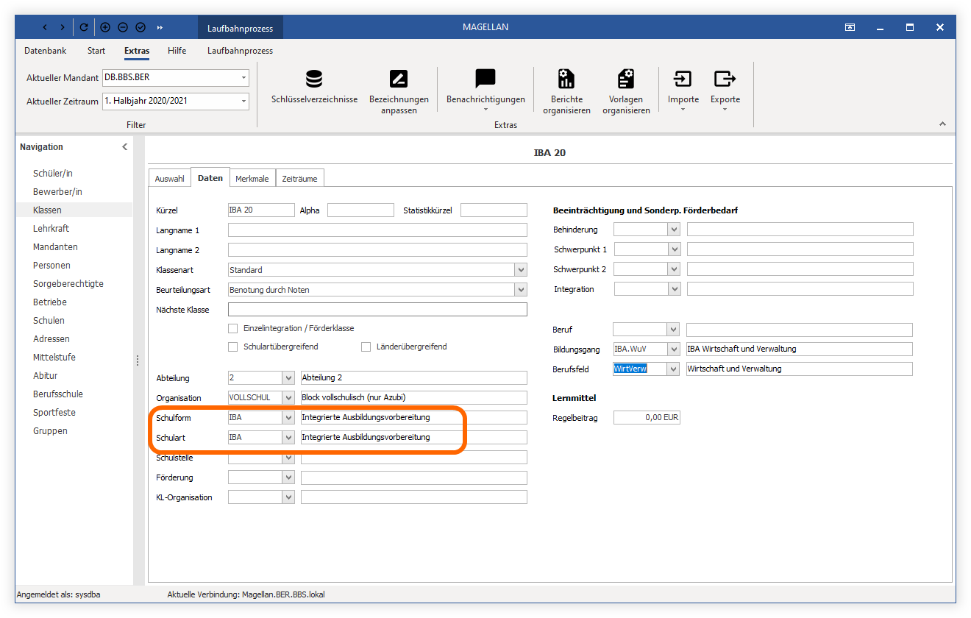Click the Langname 1 input field
This screenshot has height=618, width=971.
point(377,230)
